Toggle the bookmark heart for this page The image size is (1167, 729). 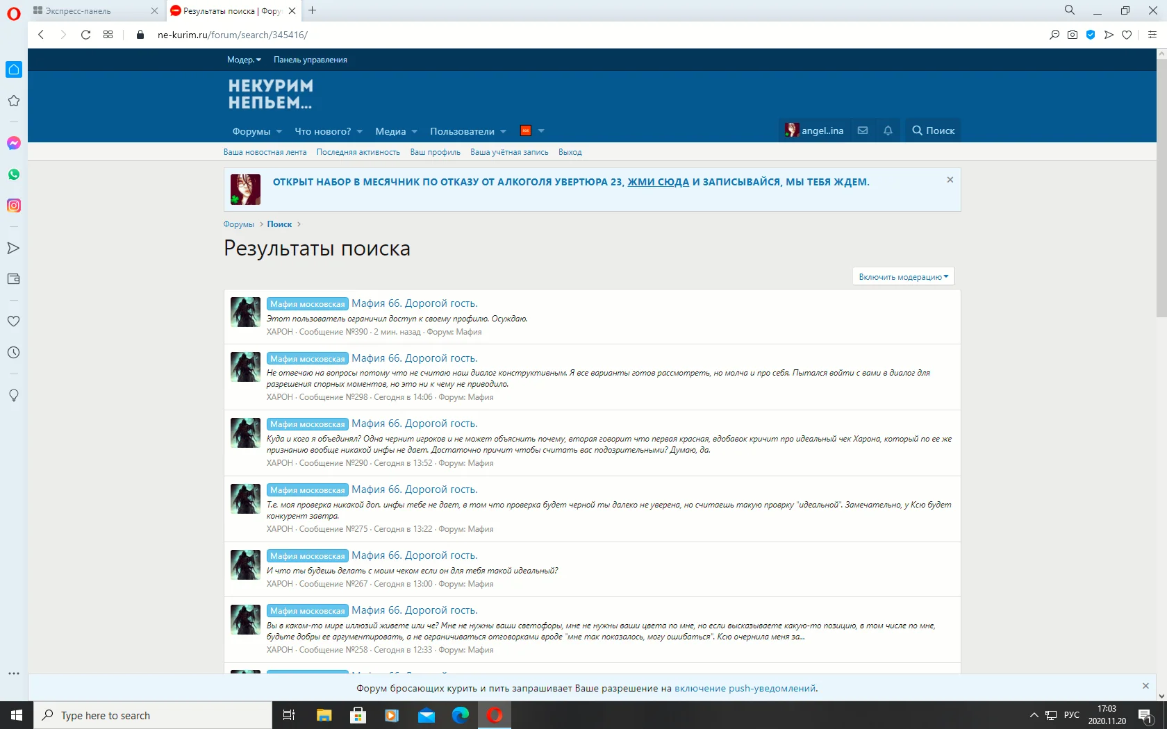[x=1127, y=35]
